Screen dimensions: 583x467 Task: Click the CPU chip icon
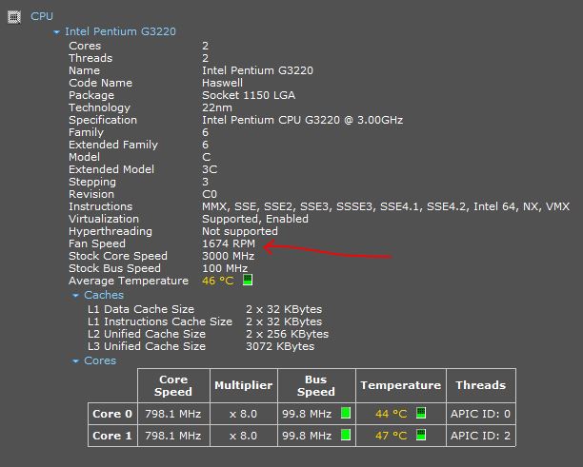coord(14,17)
